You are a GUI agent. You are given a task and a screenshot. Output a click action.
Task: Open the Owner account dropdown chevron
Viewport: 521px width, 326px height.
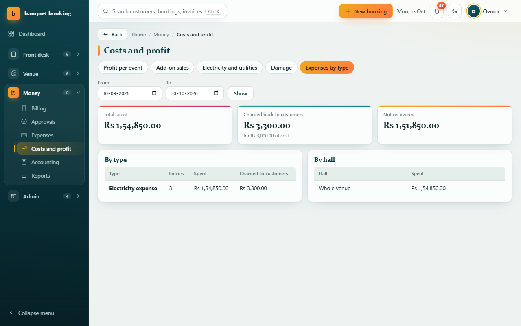click(x=506, y=11)
